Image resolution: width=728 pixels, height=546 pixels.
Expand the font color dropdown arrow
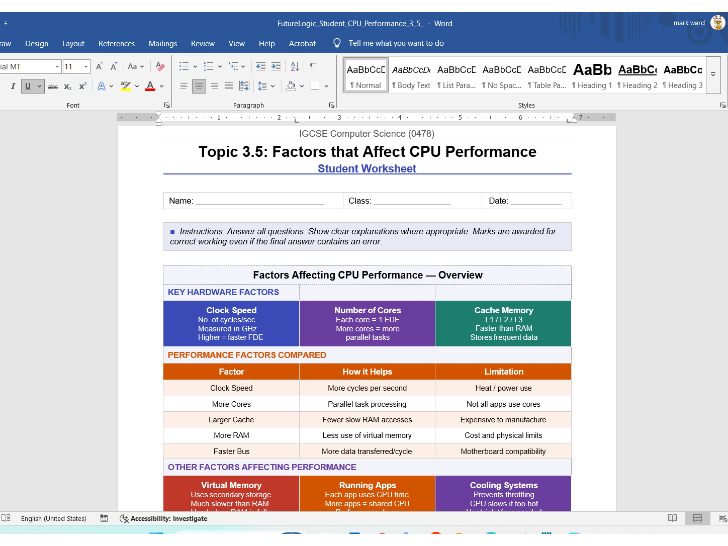click(x=161, y=86)
